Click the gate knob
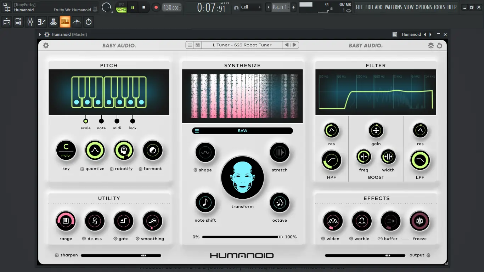The height and width of the screenshot is (272, 484). 124,221
